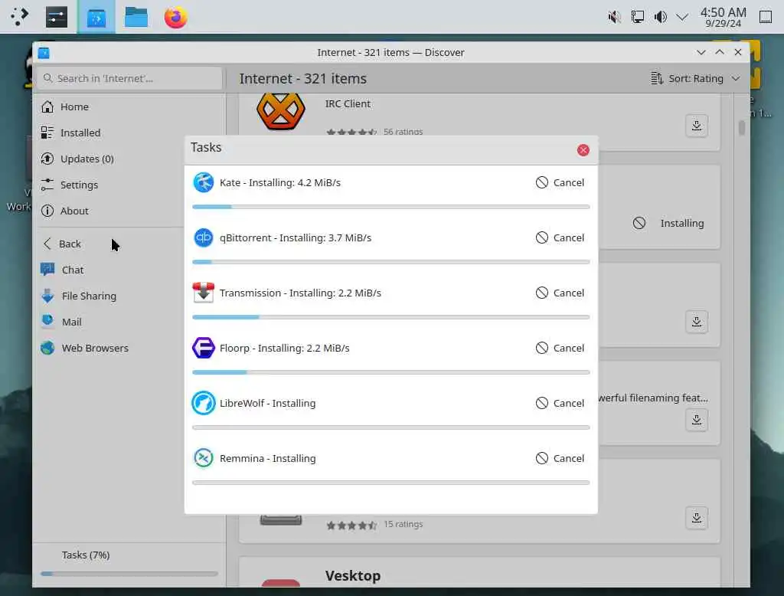
Task: Click the Home icon in sidebar
Action: [x=47, y=106]
